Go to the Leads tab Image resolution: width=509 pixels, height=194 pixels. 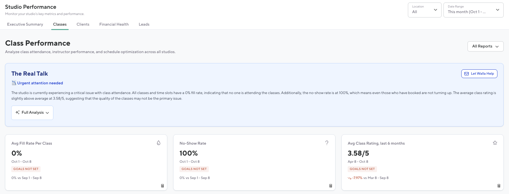[144, 24]
